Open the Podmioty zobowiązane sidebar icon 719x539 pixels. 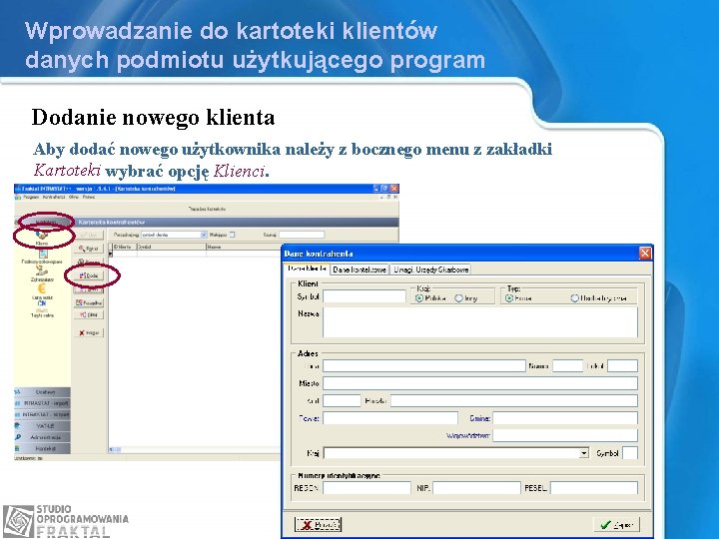tap(43, 257)
